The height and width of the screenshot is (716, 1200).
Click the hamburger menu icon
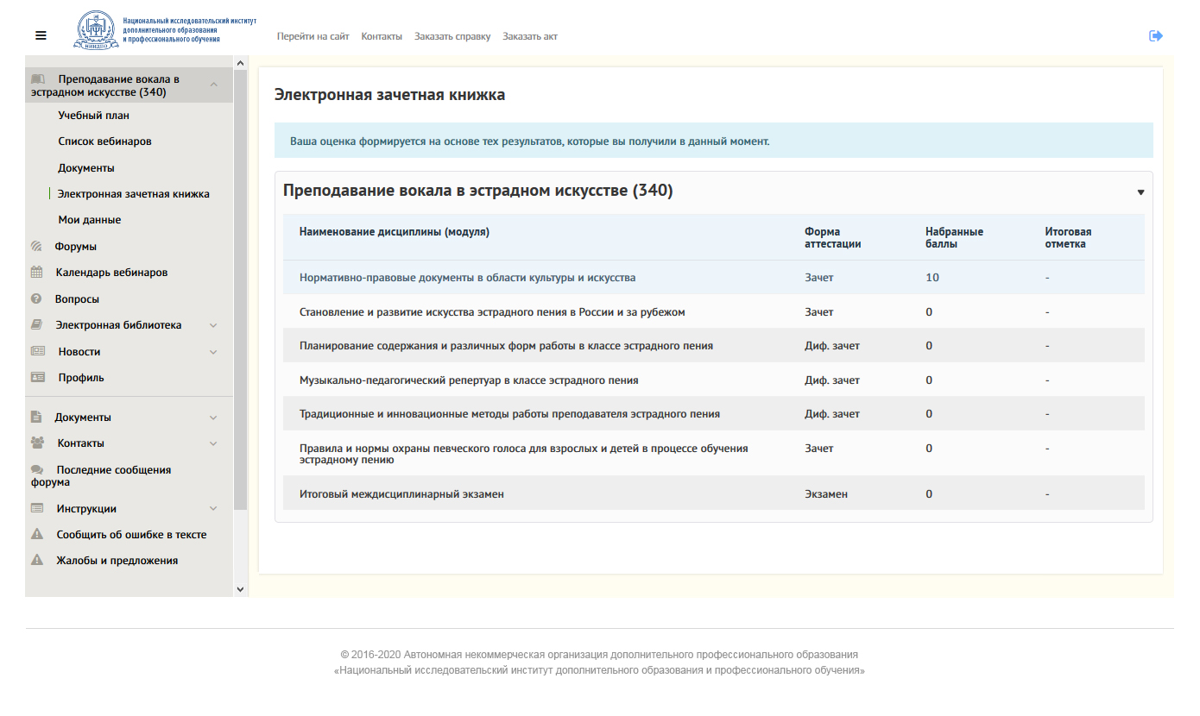click(x=41, y=35)
